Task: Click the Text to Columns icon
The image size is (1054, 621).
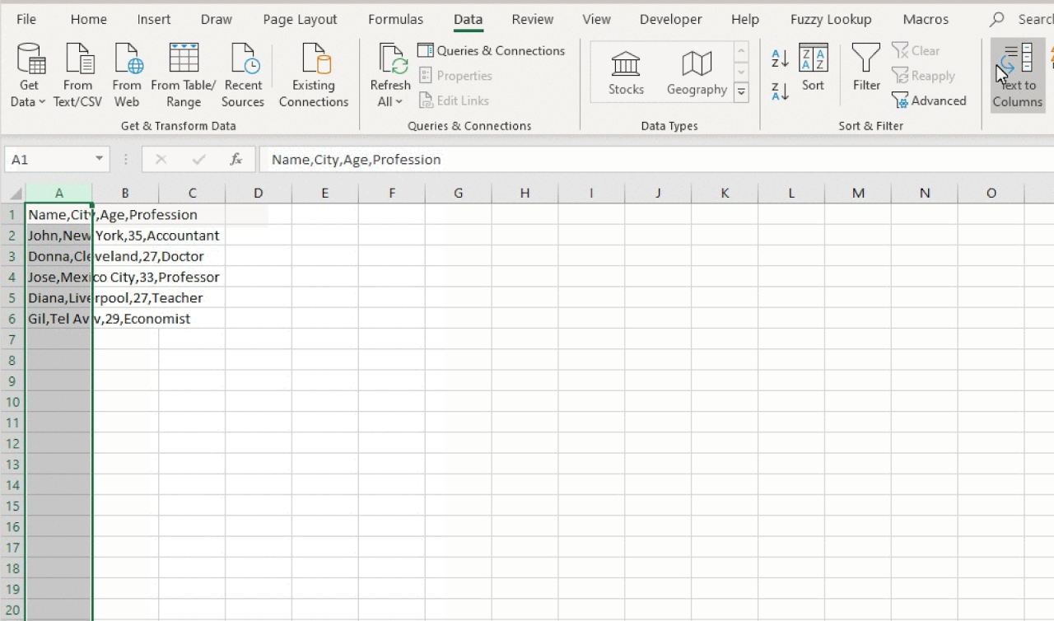Action: tap(1018, 74)
